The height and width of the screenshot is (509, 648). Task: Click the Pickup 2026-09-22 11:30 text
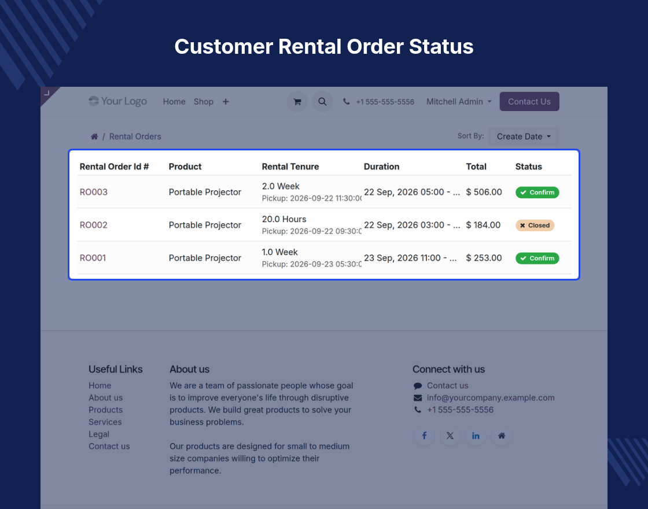click(312, 198)
